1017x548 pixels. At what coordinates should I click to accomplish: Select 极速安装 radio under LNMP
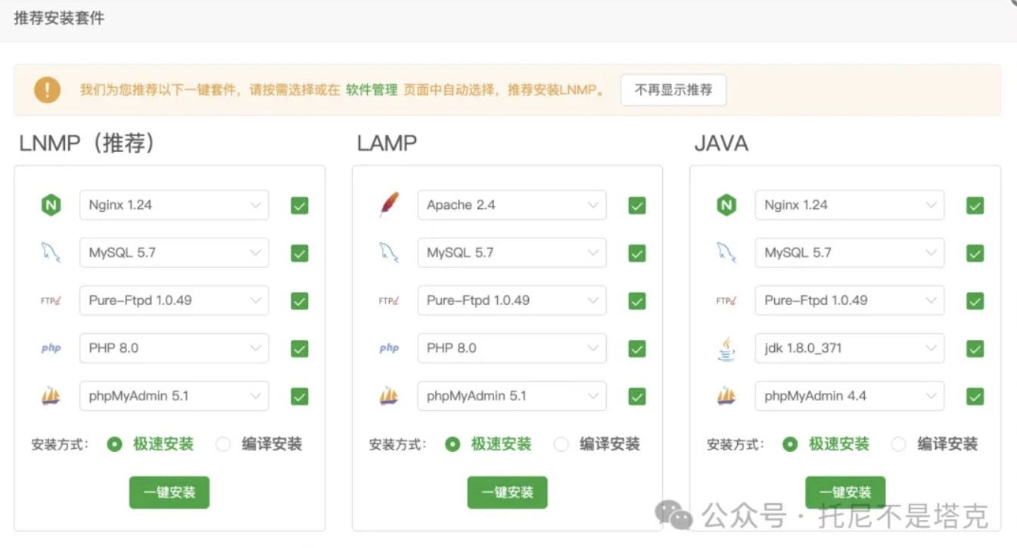(114, 444)
